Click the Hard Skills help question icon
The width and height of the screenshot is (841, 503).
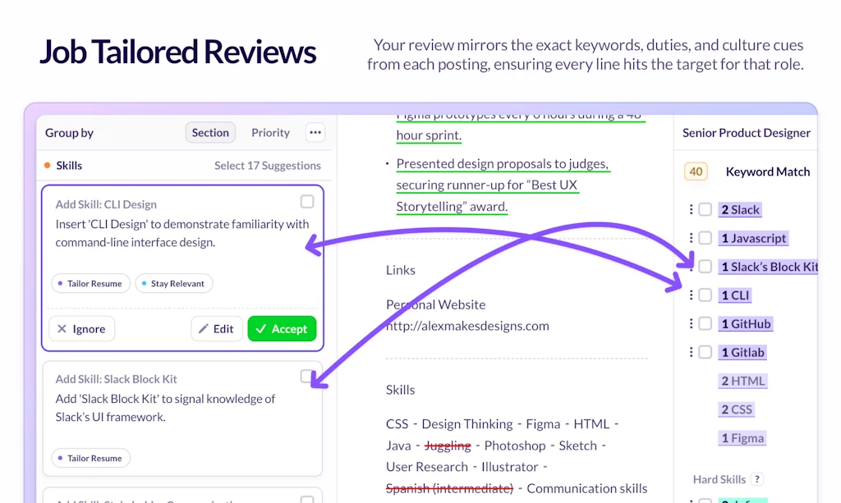pyautogui.click(x=756, y=479)
